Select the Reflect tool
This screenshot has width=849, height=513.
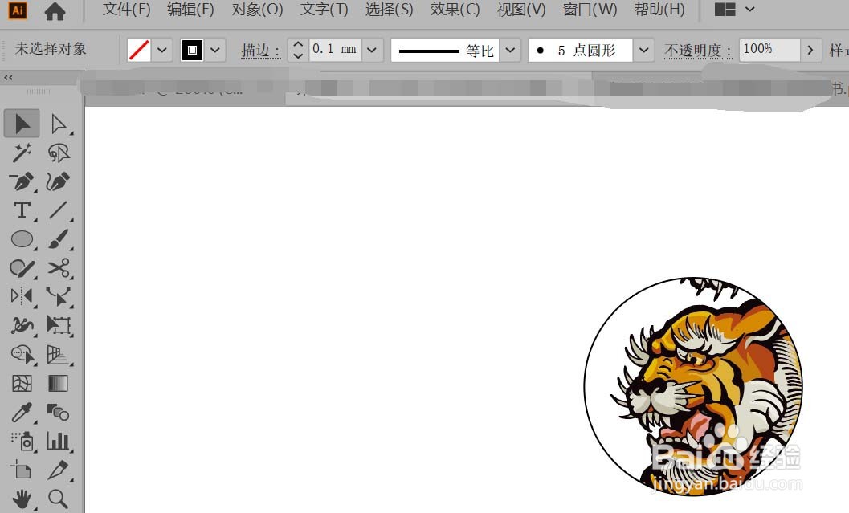tap(22, 296)
